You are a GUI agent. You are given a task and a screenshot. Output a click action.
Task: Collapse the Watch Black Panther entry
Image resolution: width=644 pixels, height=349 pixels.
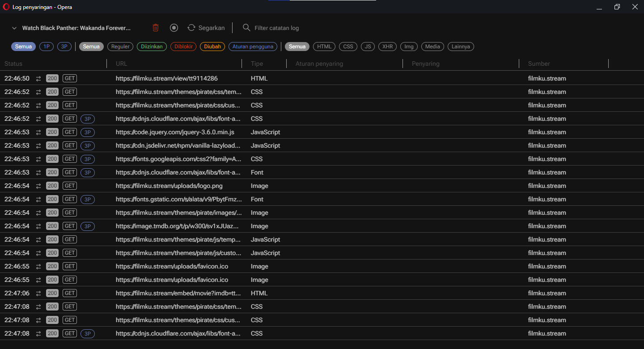(x=14, y=27)
